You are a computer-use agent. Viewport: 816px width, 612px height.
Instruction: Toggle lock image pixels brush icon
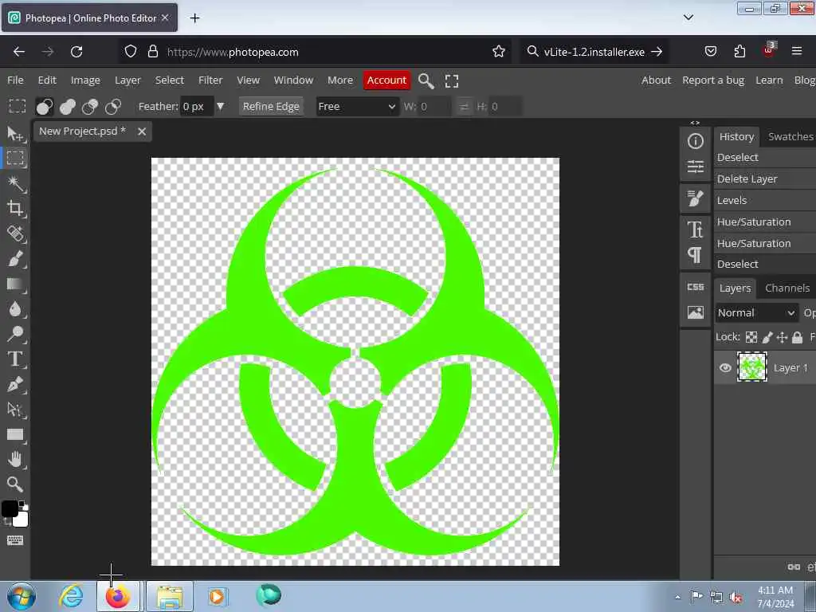click(767, 337)
